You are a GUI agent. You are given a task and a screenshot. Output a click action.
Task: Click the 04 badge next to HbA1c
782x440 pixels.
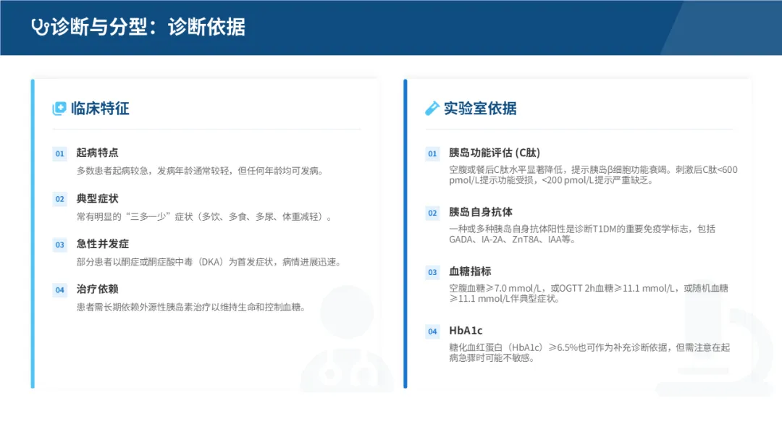pos(432,331)
